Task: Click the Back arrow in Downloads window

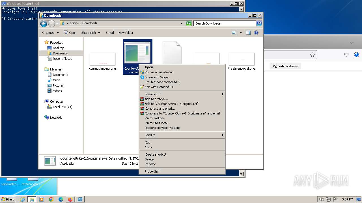Action: [44, 23]
